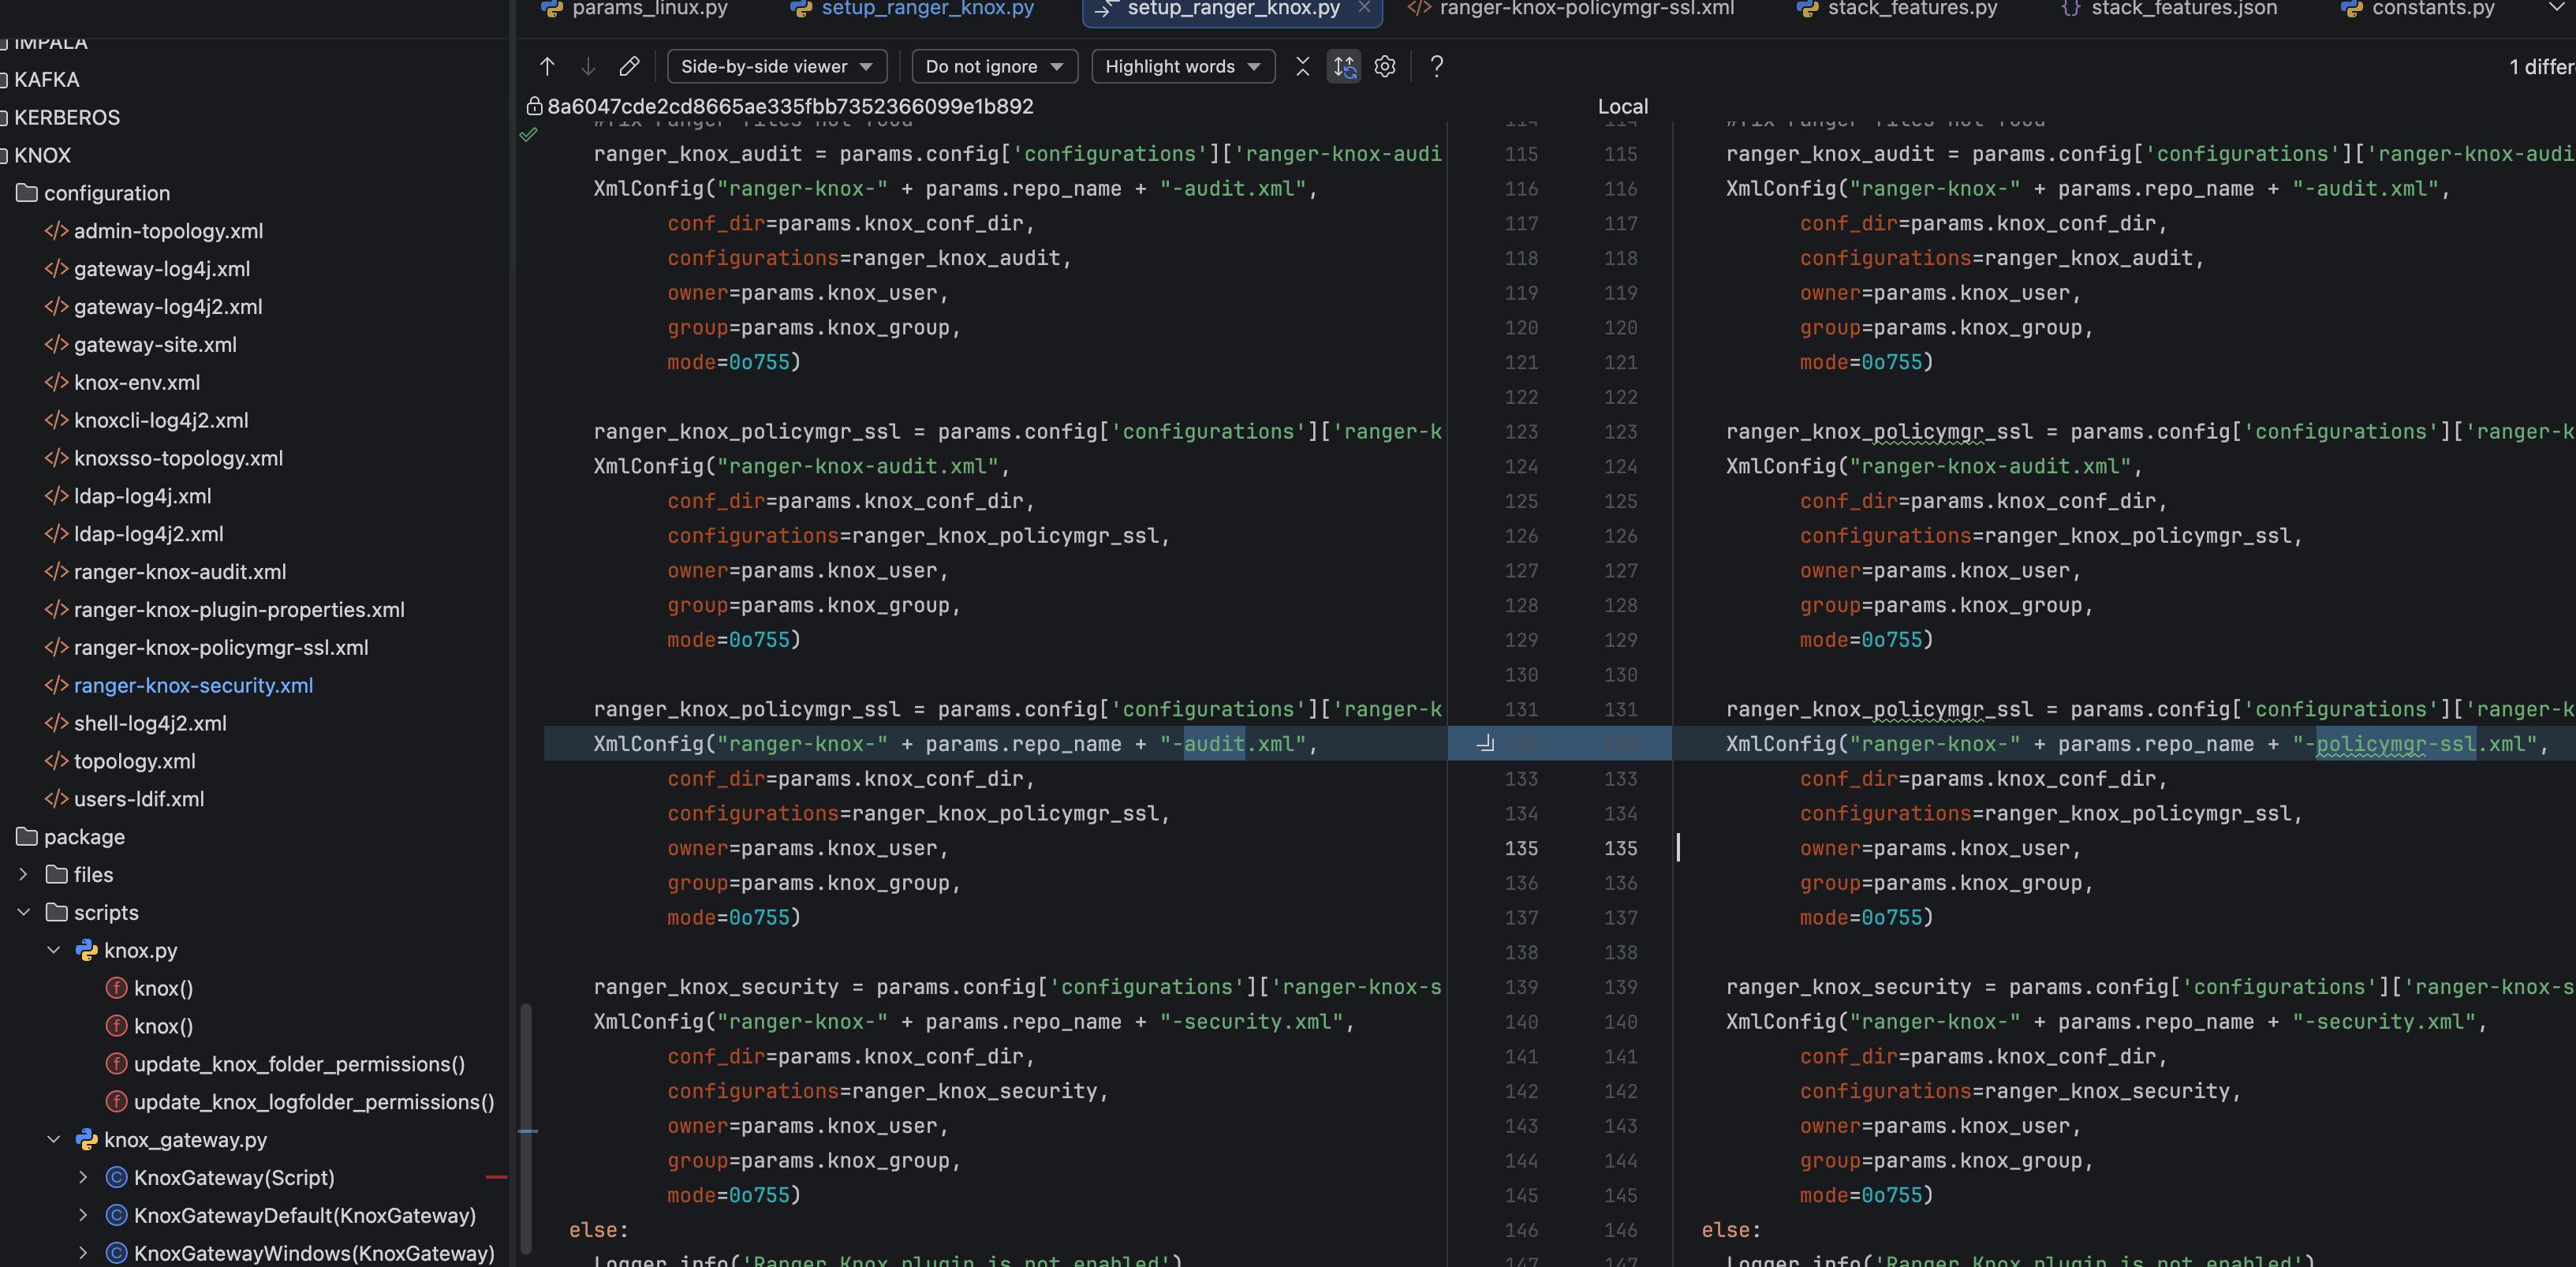Close the setup_ranger_knox.py diff tab
2576x1267 pixels.
point(1364,8)
